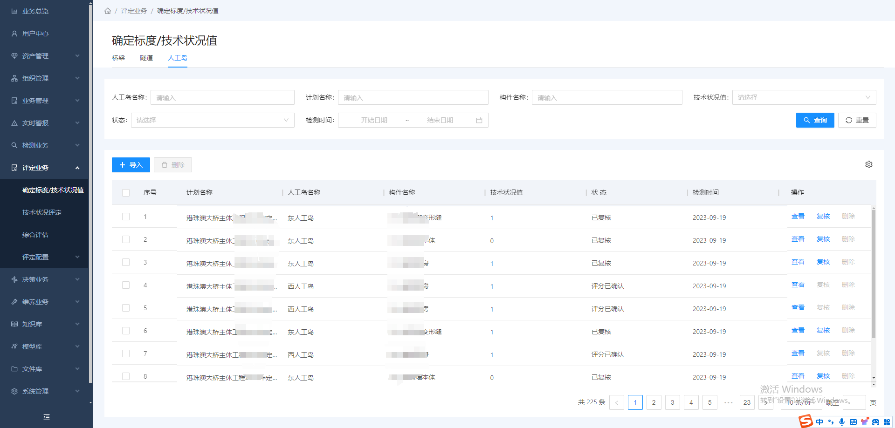
Task: Select the 人工岛 tab
Action: [x=178, y=58]
